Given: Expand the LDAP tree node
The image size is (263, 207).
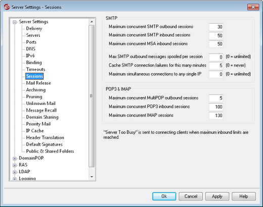Looking at the screenshot, I should click(15, 172).
